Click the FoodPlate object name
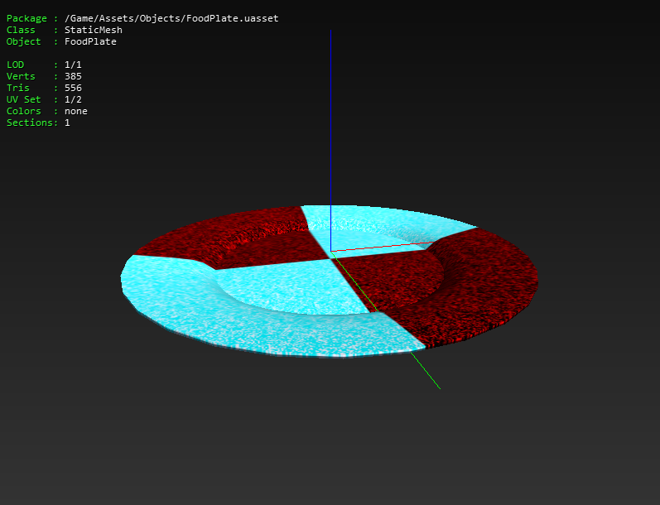Viewport: 660px width, 505px height. (x=90, y=41)
